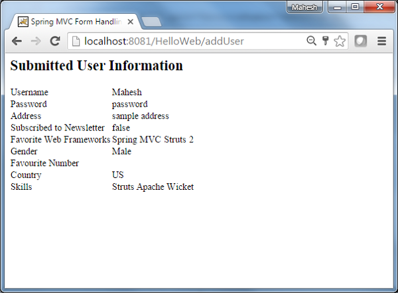Open the Chrome hamburger menu
The width and height of the screenshot is (398, 293).
click(381, 41)
